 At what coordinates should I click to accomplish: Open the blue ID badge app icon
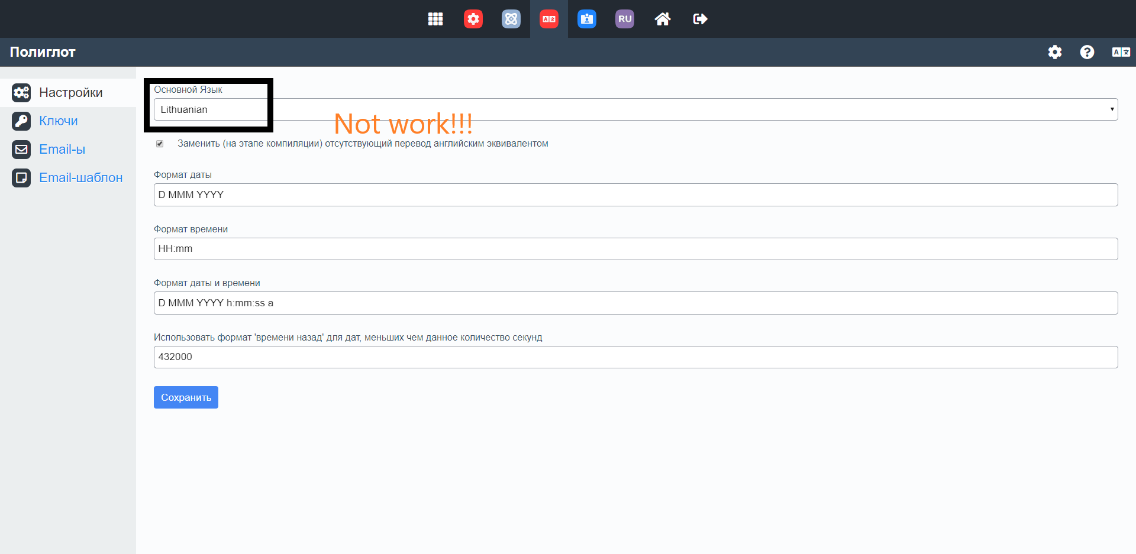click(587, 19)
